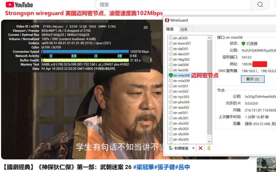Select the str-sfo304 tunnel name
Viewport: 276px width, 172px height.
[x=181, y=134]
